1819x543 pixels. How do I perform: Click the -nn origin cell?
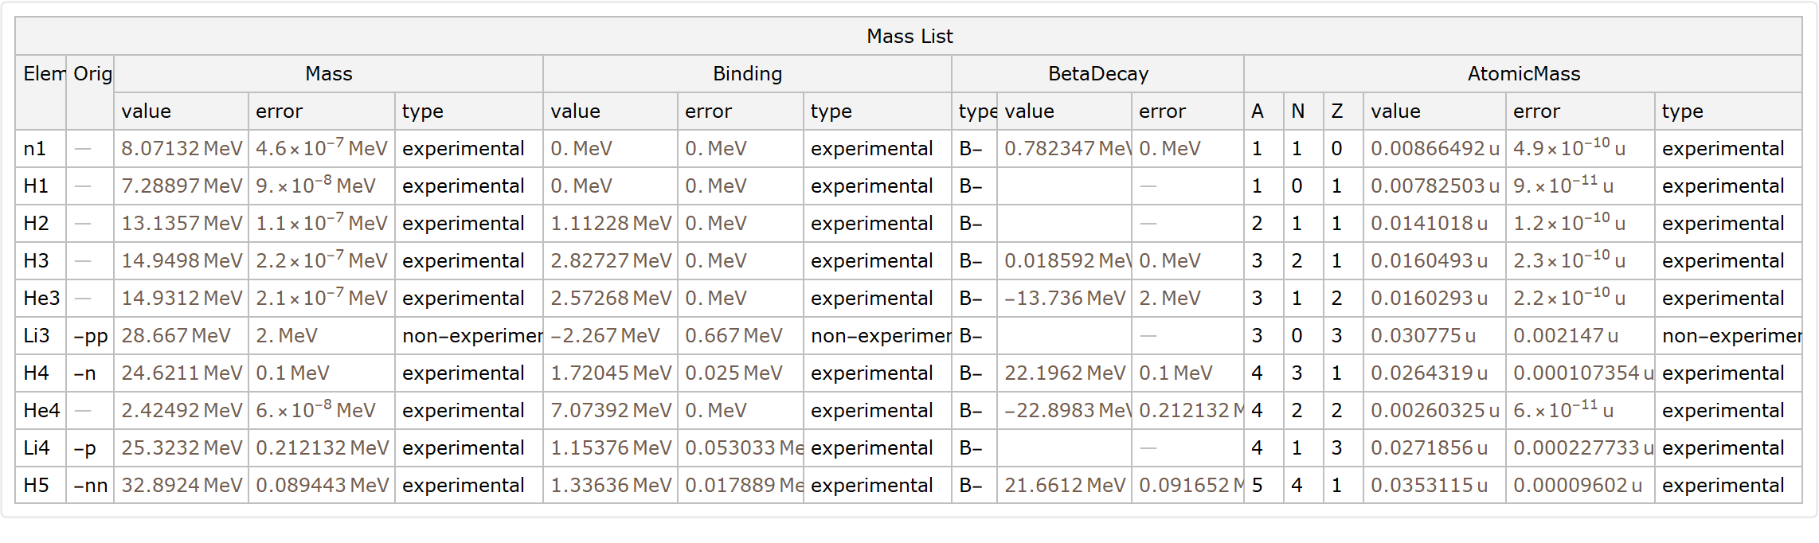pyautogui.click(x=90, y=486)
